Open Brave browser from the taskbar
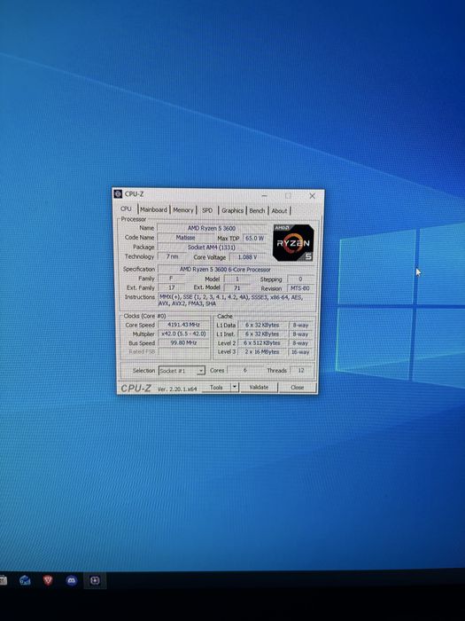 48,580
